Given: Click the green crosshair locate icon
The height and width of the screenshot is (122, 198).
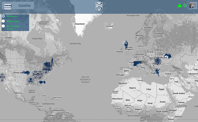Looking at the screenshot, I should coord(185,5).
